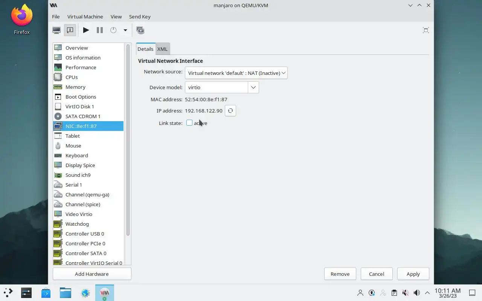The image size is (482, 301).
Task: Select Channel (spice) entry
Action: pos(88,204)
